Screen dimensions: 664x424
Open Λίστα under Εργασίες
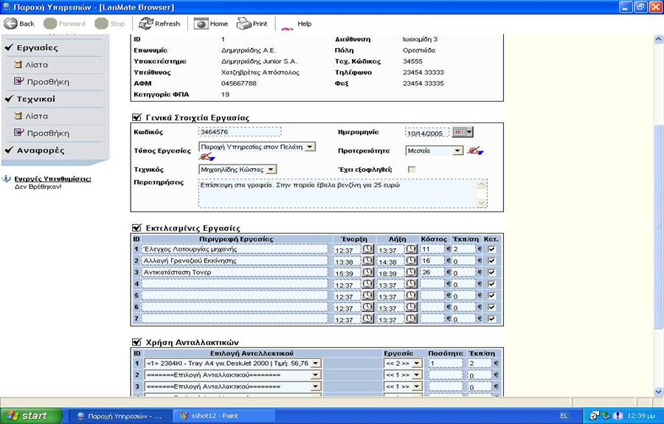36,65
